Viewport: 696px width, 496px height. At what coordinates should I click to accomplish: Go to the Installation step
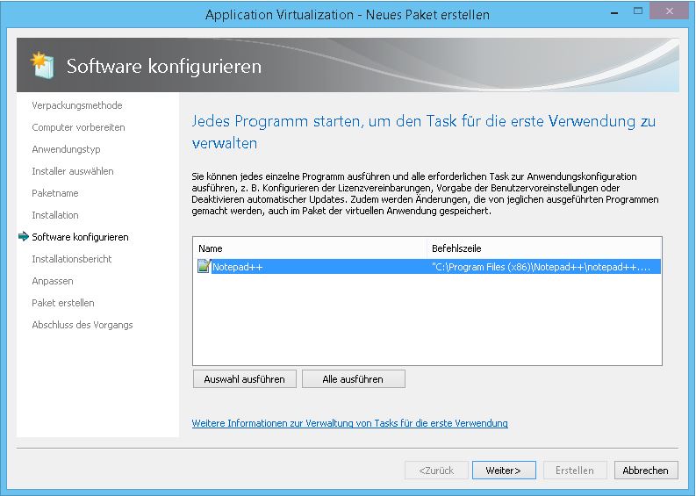coord(55,215)
